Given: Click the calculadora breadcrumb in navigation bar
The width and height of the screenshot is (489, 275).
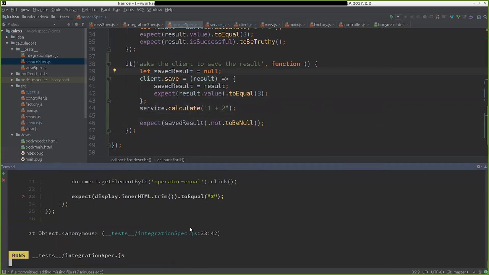Looking at the screenshot, I should coord(37,17).
